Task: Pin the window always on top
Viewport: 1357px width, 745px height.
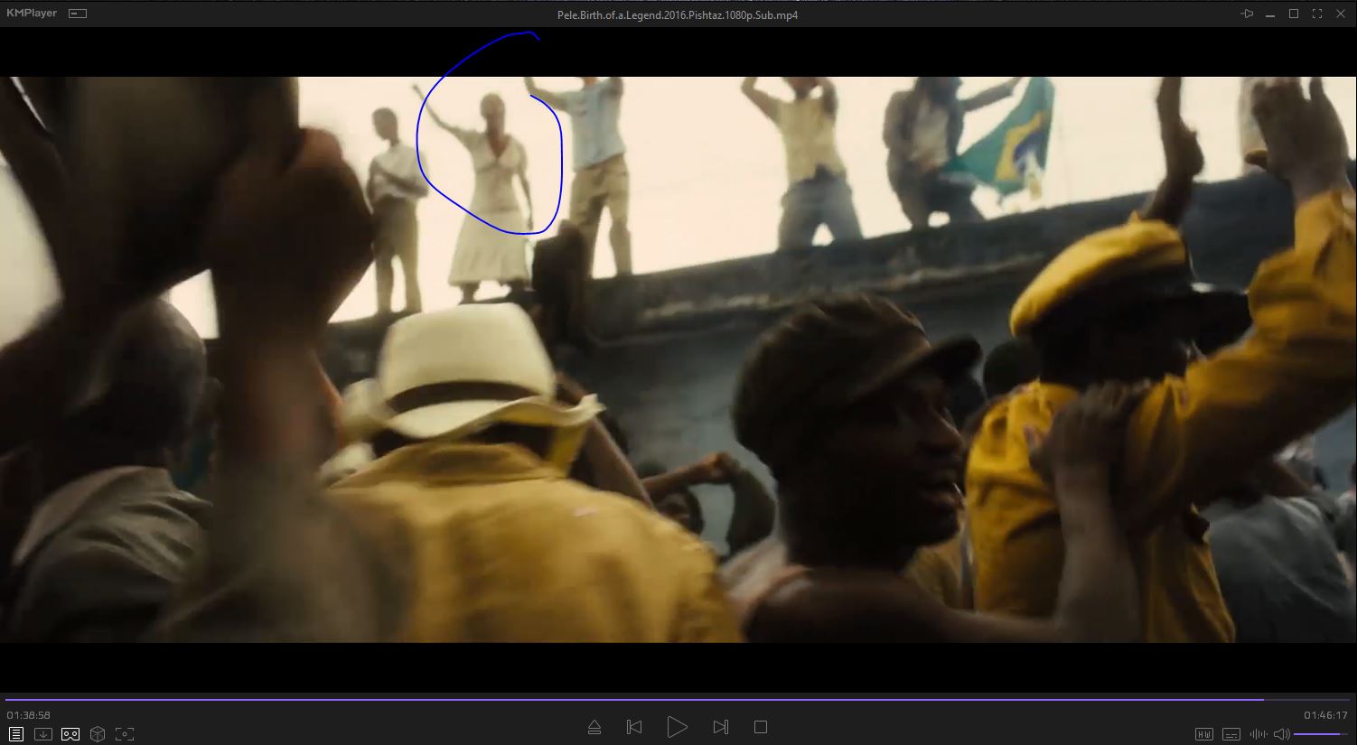Action: [1247, 14]
